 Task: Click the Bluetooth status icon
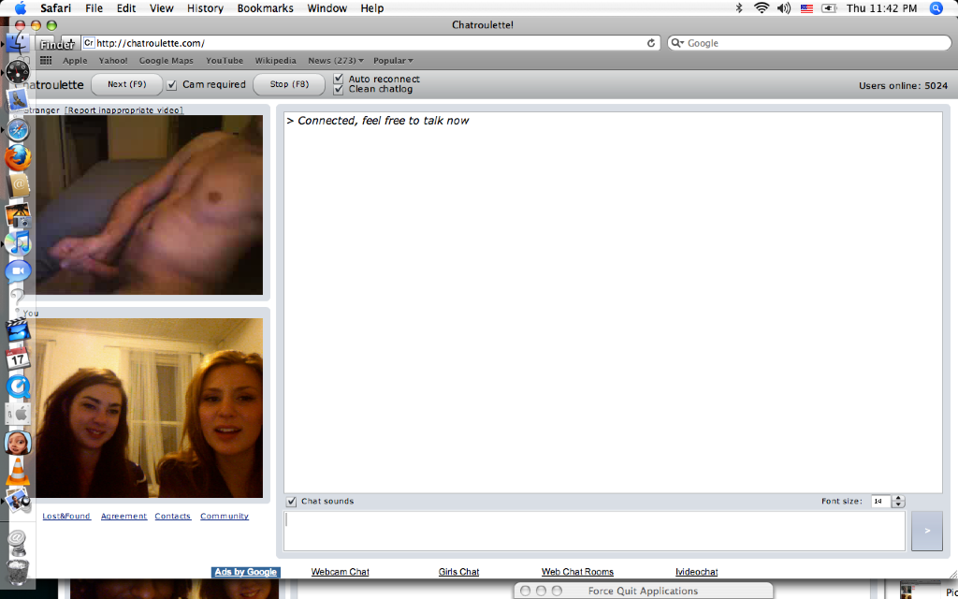pos(739,7)
